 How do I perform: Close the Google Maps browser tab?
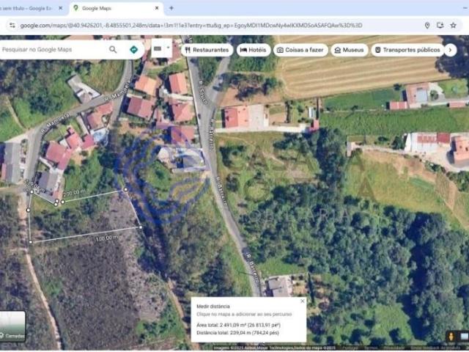[157, 8]
